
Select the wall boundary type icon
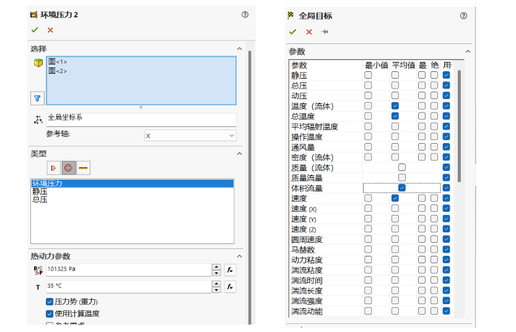click(83, 168)
